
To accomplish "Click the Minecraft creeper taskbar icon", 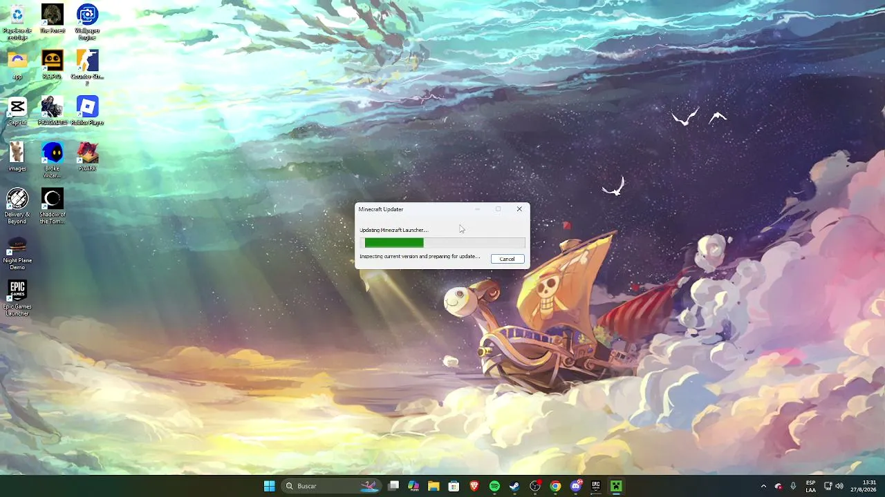I will (x=616, y=486).
